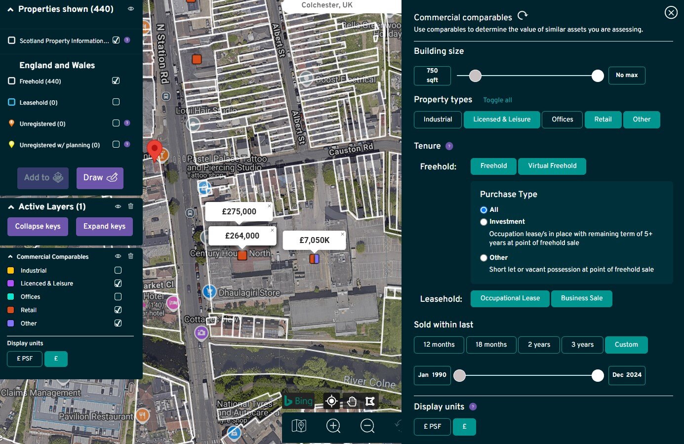The width and height of the screenshot is (684, 444).
Task: Switch the Offices property type on
Action: click(x=562, y=120)
